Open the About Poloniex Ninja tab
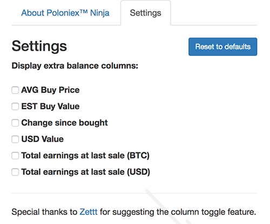The height and width of the screenshot is (224, 270). [x=65, y=13]
